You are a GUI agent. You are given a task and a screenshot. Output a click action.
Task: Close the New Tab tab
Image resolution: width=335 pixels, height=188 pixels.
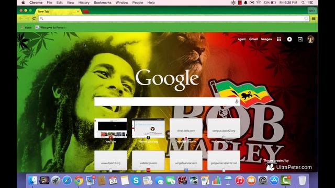pyautogui.click(x=78, y=11)
